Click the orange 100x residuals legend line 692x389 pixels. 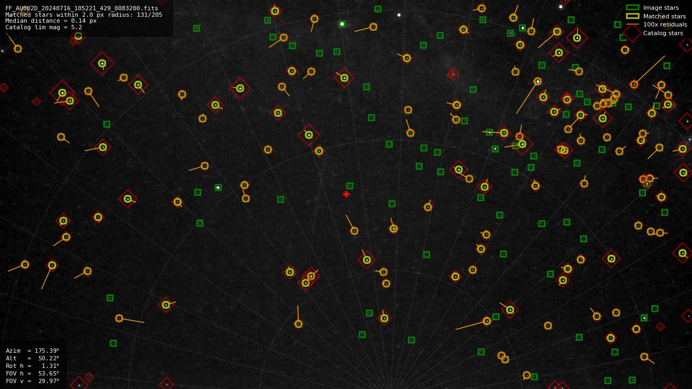click(x=632, y=24)
